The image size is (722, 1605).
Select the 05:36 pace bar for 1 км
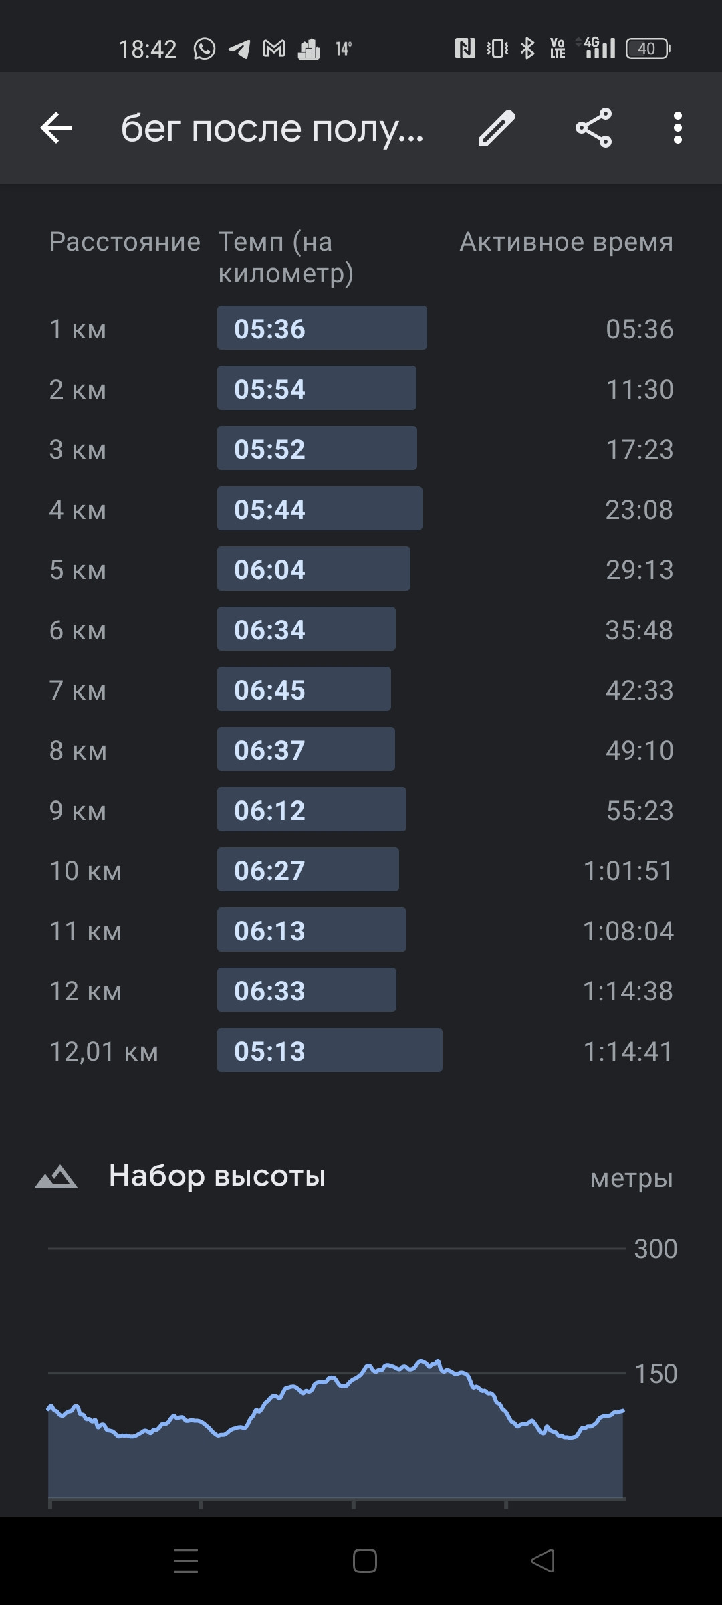[322, 328]
